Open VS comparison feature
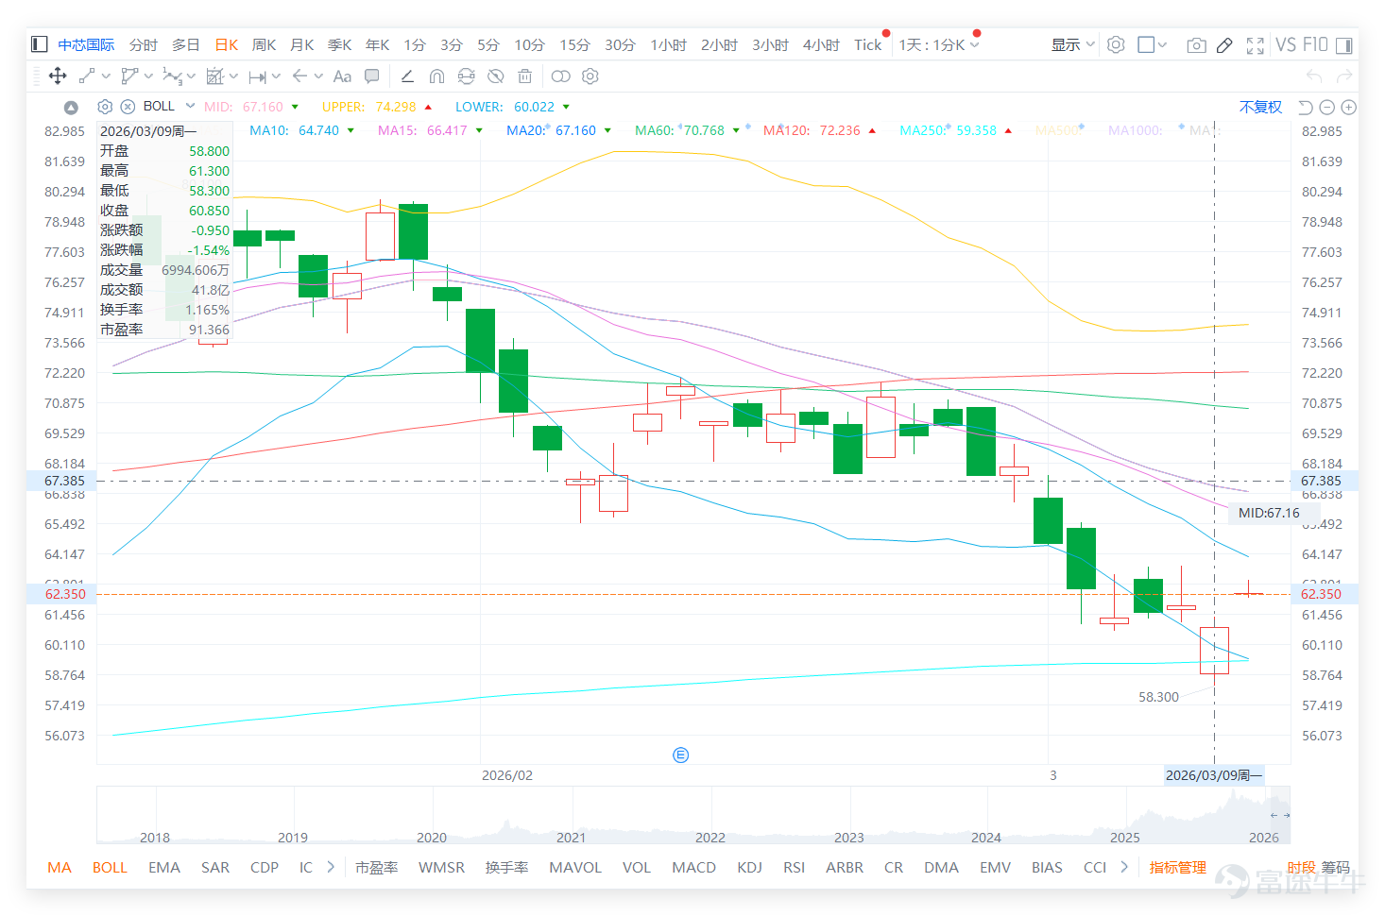The height and width of the screenshot is (916, 1385). tap(1286, 44)
